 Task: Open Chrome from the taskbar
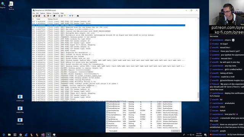[x=21, y=135]
